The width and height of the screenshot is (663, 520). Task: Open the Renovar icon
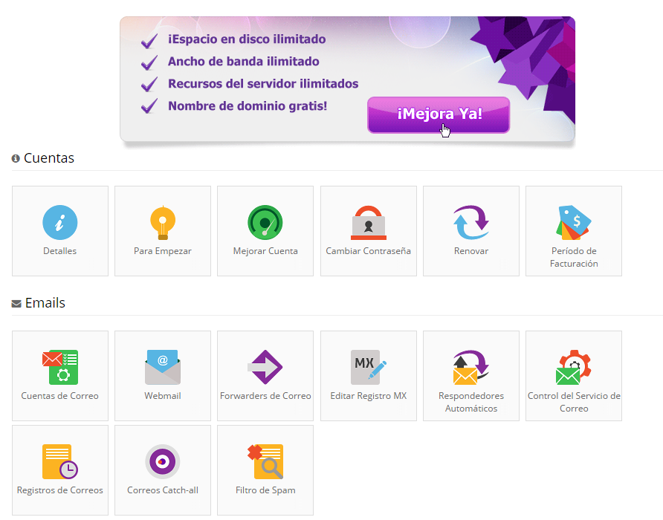[470, 222]
